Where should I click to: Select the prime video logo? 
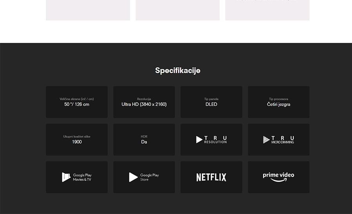pyautogui.click(x=278, y=177)
